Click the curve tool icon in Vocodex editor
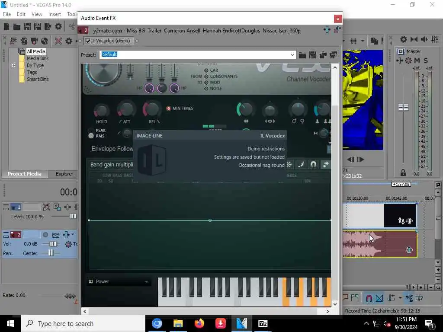This screenshot has height=332, width=443. click(301, 164)
